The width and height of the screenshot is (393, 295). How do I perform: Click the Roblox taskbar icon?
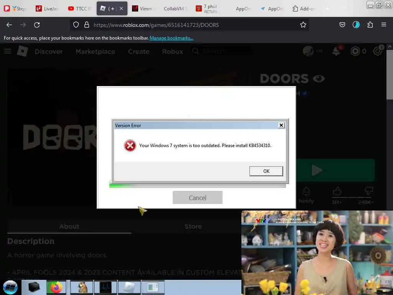tap(129, 287)
